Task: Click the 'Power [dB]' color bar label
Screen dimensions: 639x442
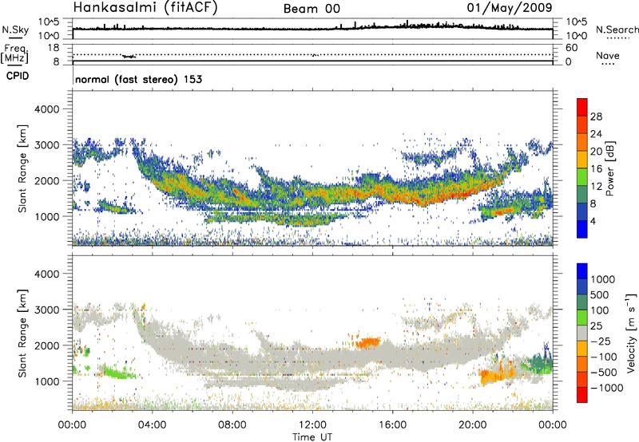Action: (610, 168)
